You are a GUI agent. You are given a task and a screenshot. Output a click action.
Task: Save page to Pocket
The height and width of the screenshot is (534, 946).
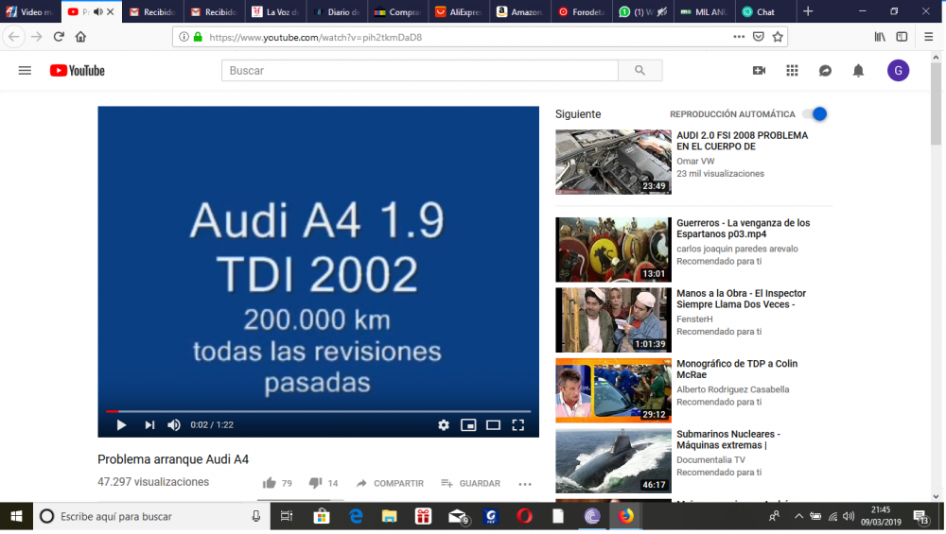point(759,37)
